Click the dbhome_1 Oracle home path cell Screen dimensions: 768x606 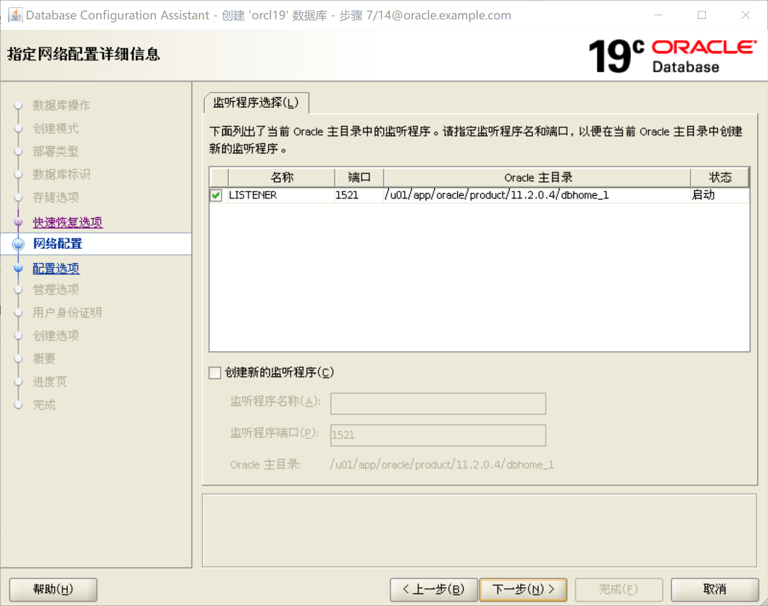(x=537, y=195)
